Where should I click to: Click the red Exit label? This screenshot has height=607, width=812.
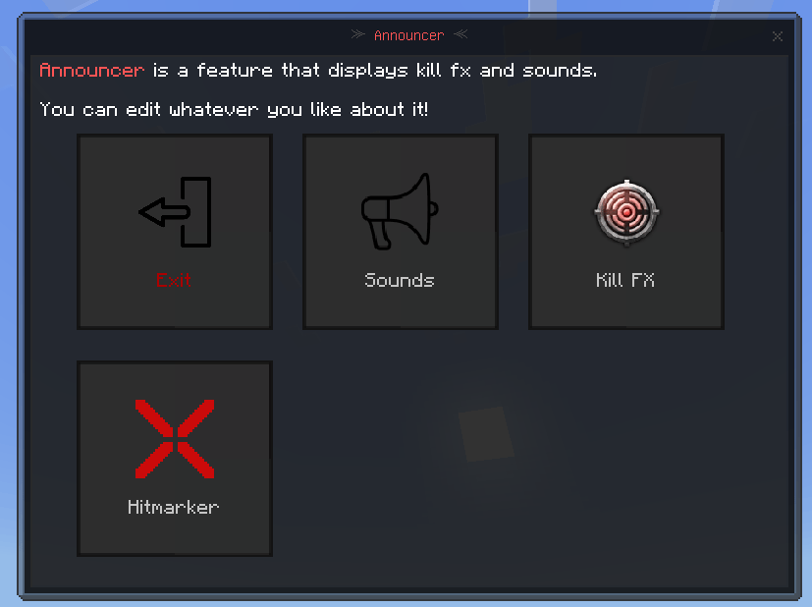pyautogui.click(x=174, y=280)
